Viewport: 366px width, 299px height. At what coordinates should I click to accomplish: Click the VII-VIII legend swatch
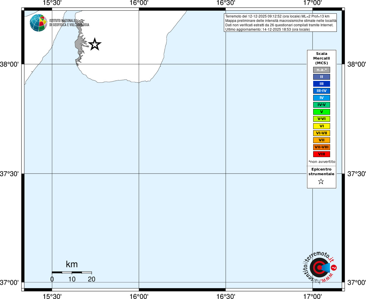322,147
